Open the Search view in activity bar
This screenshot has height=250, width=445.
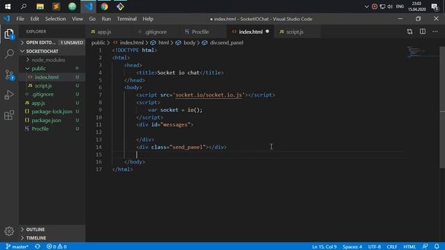[9, 53]
